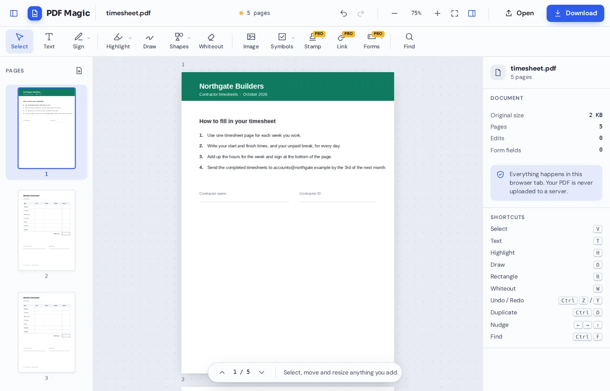Go to previous page with up chevron
Screen dimensions: 610x391
(x=222, y=372)
